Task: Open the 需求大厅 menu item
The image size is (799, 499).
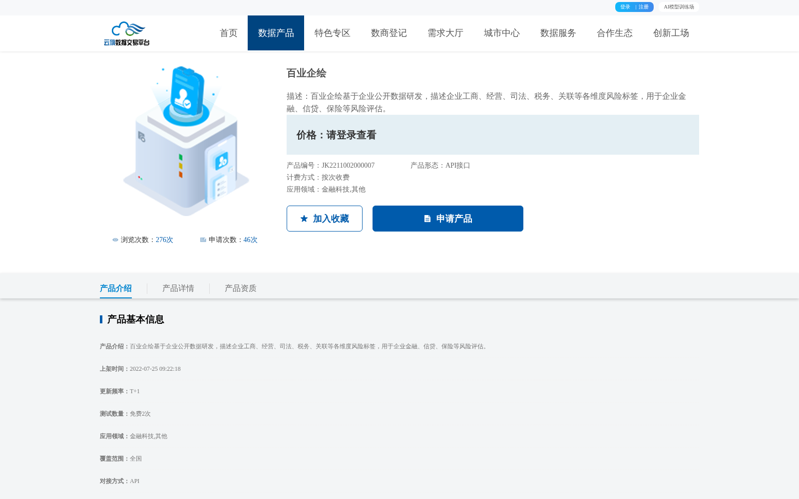Action: coord(445,33)
